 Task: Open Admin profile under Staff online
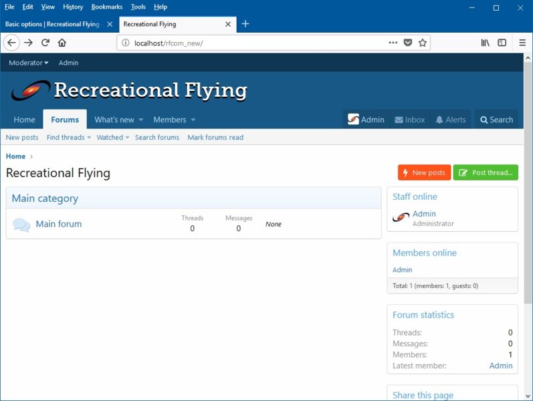424,214
